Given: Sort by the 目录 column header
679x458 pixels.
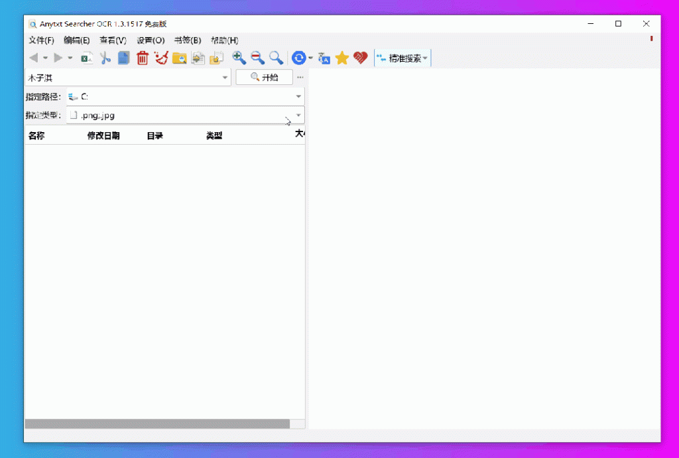Looking at the screenshot, I should (154, 135).
